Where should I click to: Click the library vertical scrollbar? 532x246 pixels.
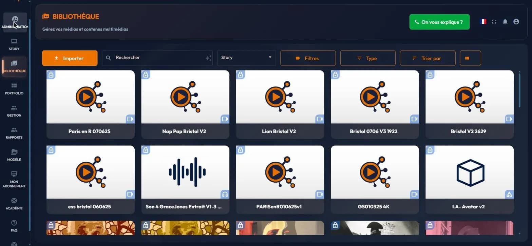click(519, 90)
